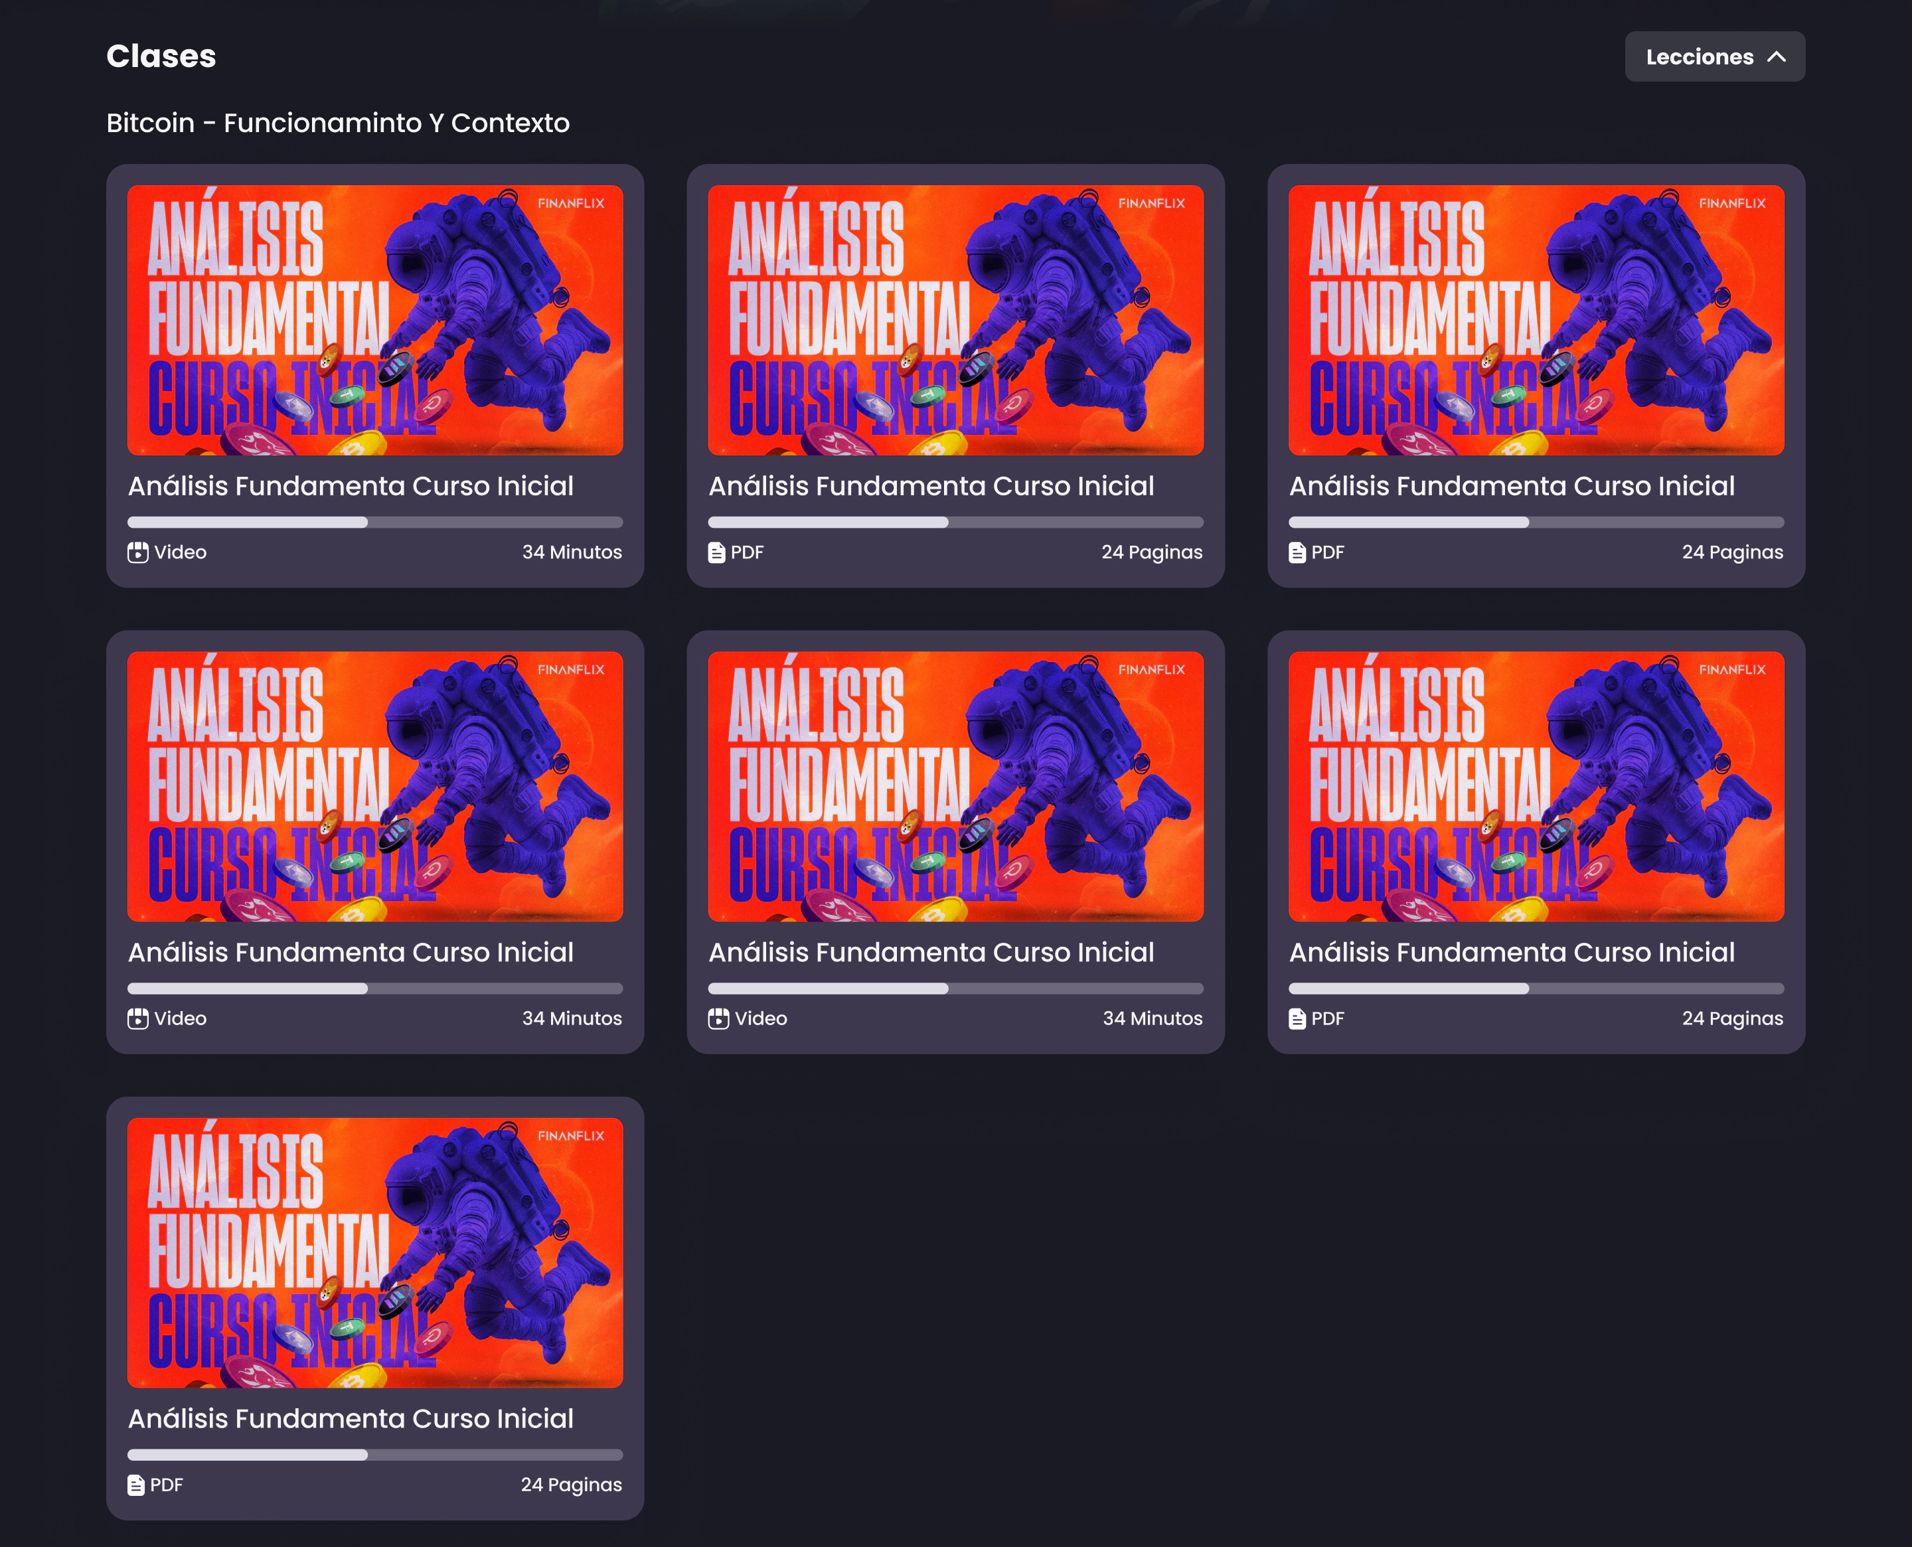
Task: Open the first-row middle PDF card thumbnail
Action: coord(956,320)
